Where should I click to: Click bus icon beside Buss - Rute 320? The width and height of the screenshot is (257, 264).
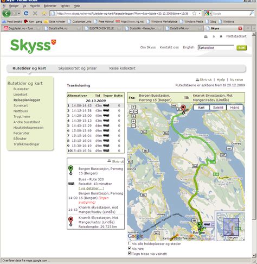72,184
